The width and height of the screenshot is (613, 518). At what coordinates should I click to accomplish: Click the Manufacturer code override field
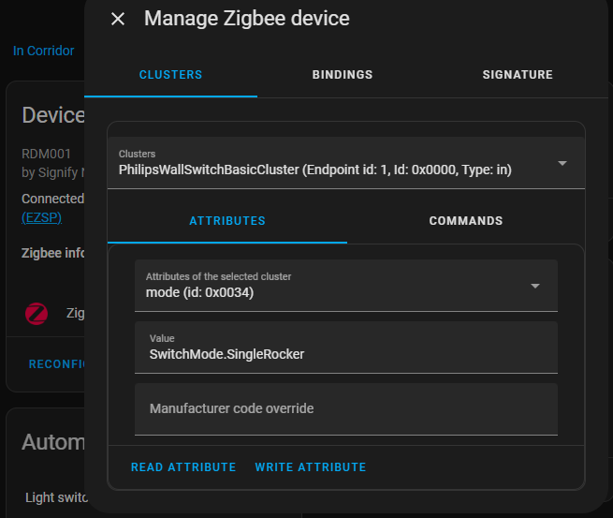coord(346,408)
